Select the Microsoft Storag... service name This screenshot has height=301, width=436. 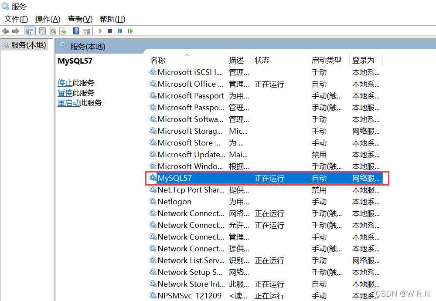[x=190, y=131]
